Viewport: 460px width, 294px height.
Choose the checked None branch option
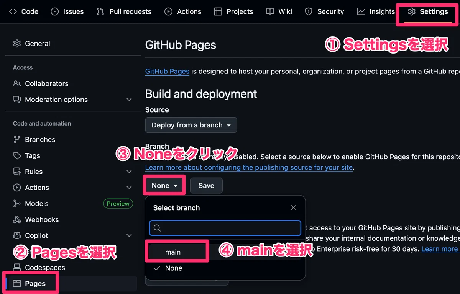tap(225, 268)
